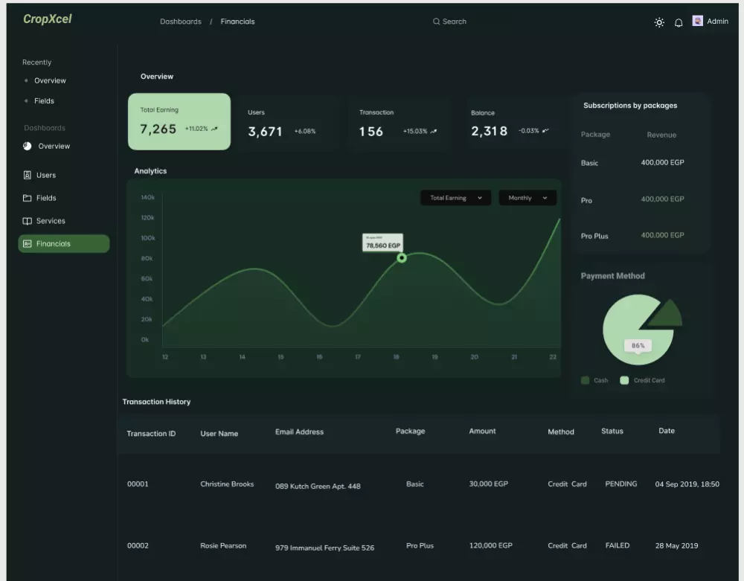Open the Total Earning metric dropdown
744x581 pixels.
(x=455, y=197)
